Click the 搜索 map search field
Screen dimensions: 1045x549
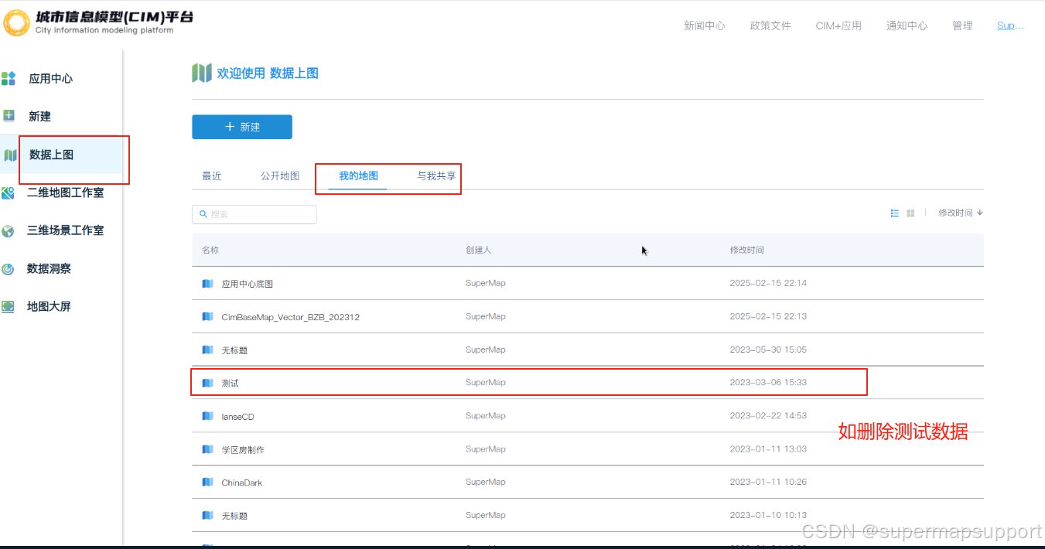click(254, 214)
